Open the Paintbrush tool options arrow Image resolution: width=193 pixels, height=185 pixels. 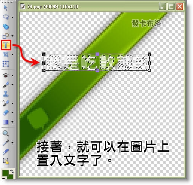[x=12, y=84]
